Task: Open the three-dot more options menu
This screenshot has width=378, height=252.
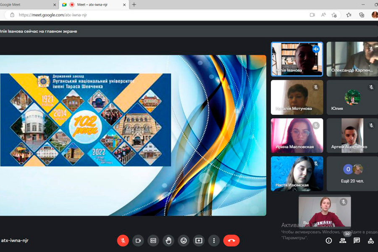Action: [x=214, y=241]
